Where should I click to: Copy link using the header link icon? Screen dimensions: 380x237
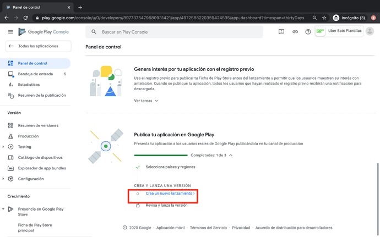(x=295, y=32)
